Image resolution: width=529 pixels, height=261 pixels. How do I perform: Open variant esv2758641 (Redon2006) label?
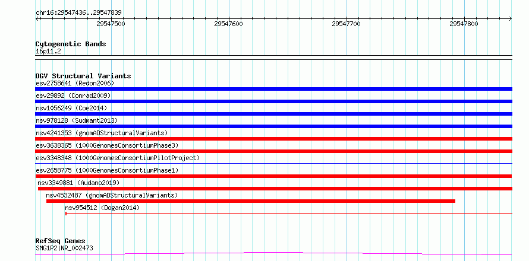click(x=75, y=83)
